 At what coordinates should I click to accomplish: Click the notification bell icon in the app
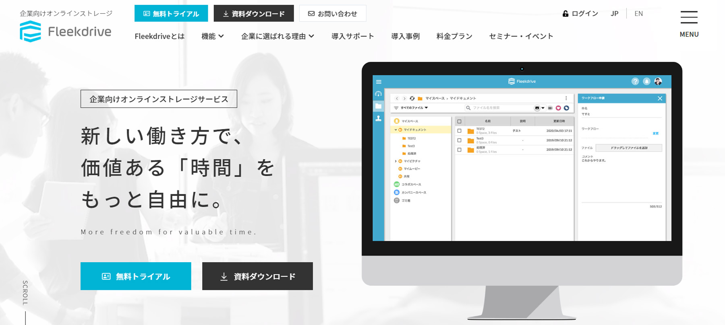[646, 81]
